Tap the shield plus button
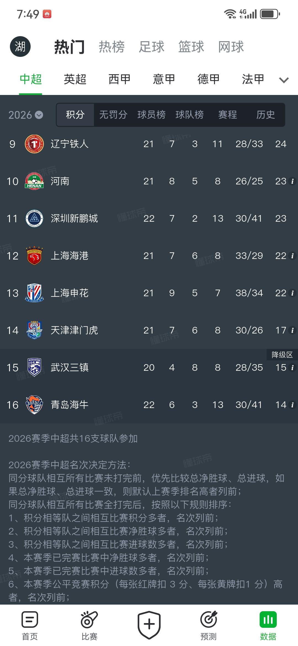Screen dimensions: 298x646 149,624
